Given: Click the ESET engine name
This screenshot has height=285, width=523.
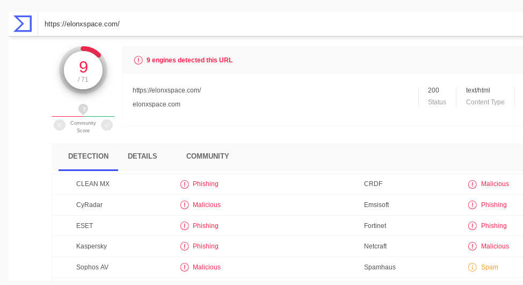Looking at the screenshot, I should pos(85,226).
